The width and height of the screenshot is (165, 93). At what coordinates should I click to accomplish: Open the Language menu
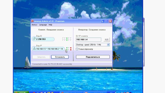pos(43,25)
